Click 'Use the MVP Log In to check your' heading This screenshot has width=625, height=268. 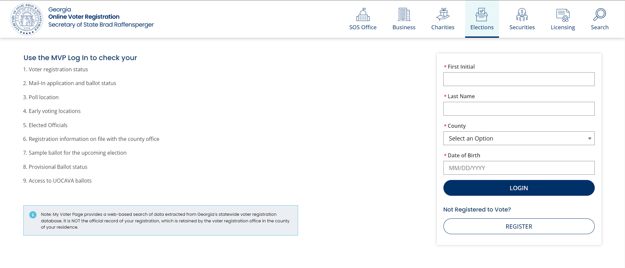click(80, 58)
